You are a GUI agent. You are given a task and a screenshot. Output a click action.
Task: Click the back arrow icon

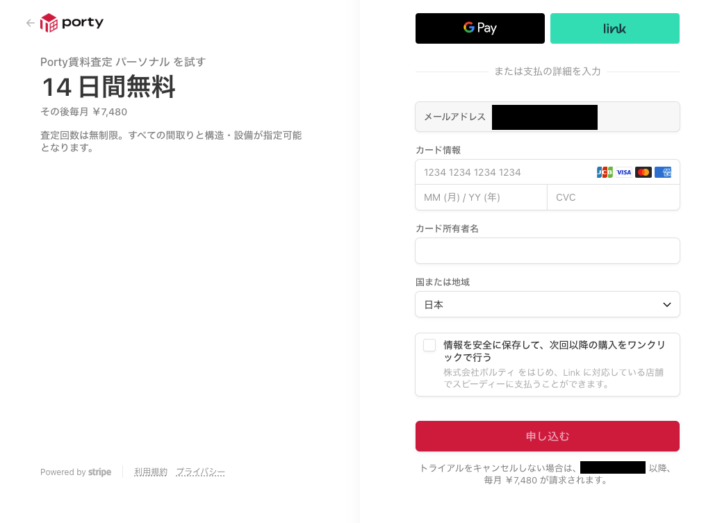(x=30, y=23)
